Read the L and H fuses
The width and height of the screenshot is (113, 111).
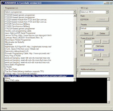point(97,42)
